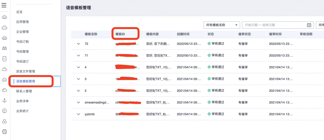324x140 pixels.
Task: Click template name yytzmb cell
Action: pos(90,114)
